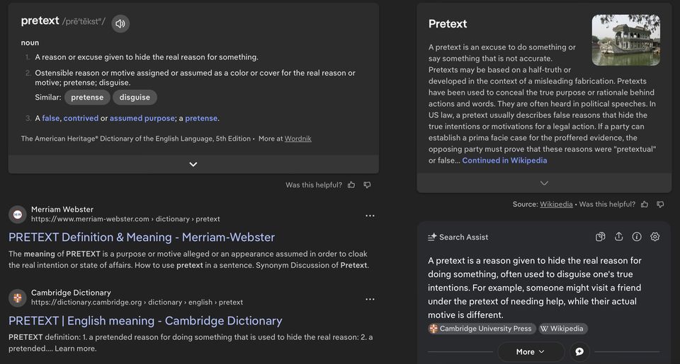Click the Cambridge Dictionary site favicon
This screenshot has height=364, width=680.
point(17,298)
